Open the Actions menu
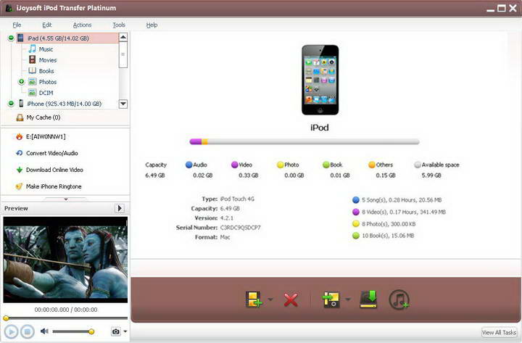The image size is (522, 343). [82, 25]
